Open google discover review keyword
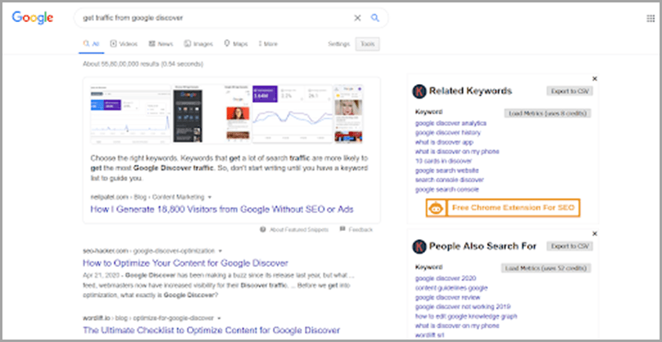This screenshot has height=342, width=662. point(447,297)
